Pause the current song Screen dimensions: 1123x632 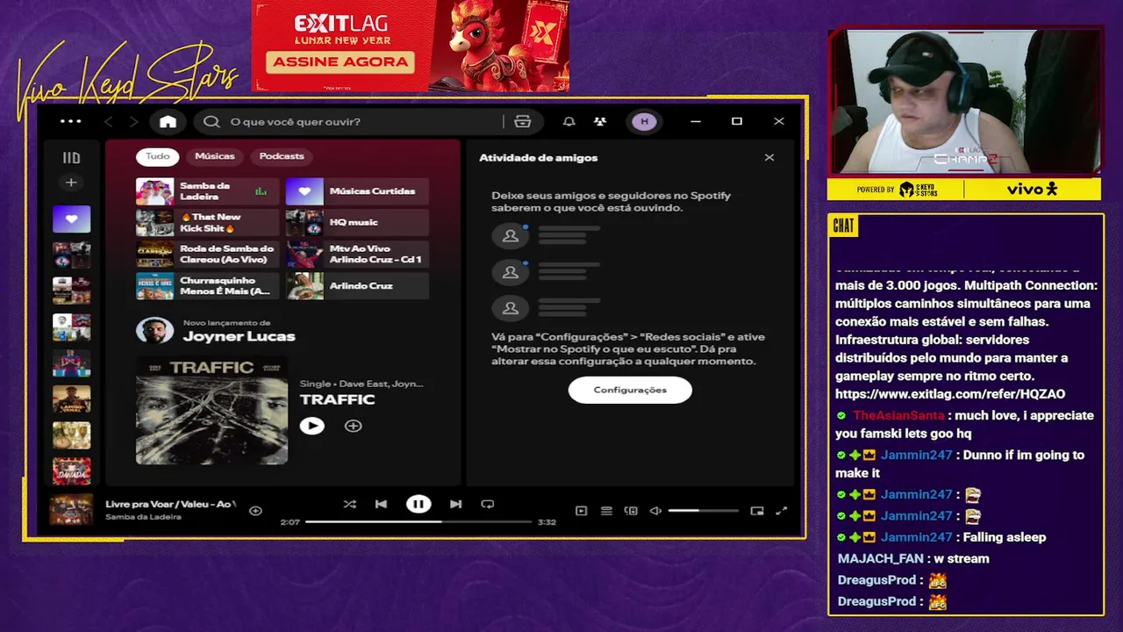coord(418,504)
